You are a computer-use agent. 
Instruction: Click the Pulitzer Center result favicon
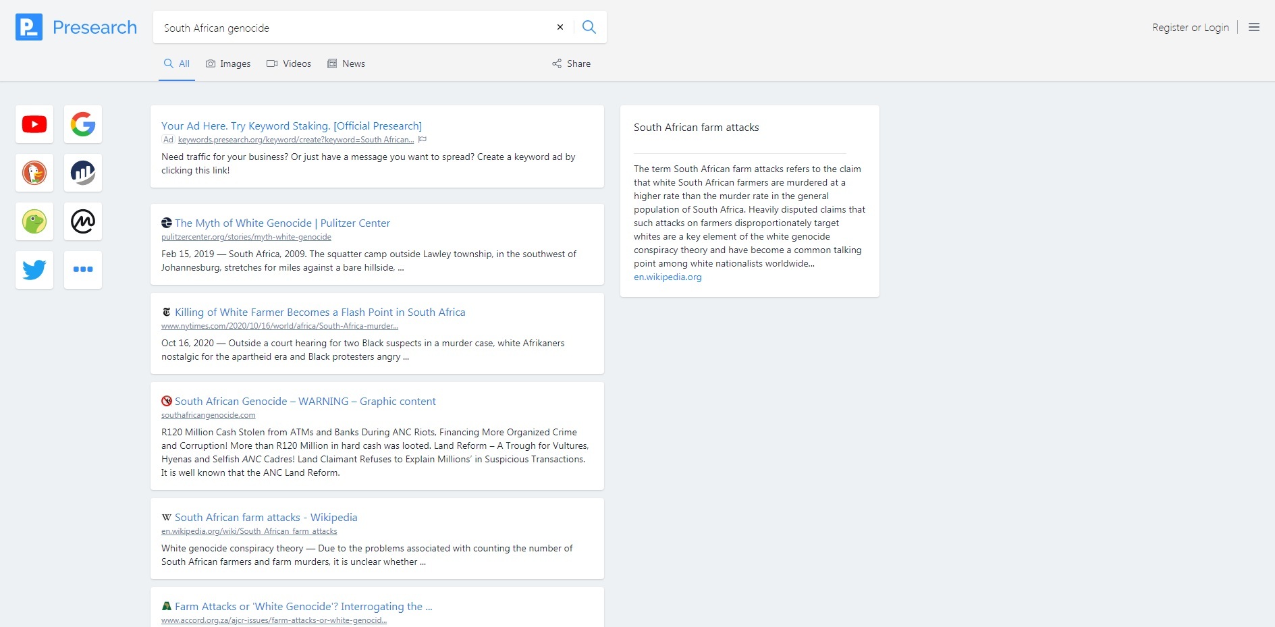click(x=167, y=223)
